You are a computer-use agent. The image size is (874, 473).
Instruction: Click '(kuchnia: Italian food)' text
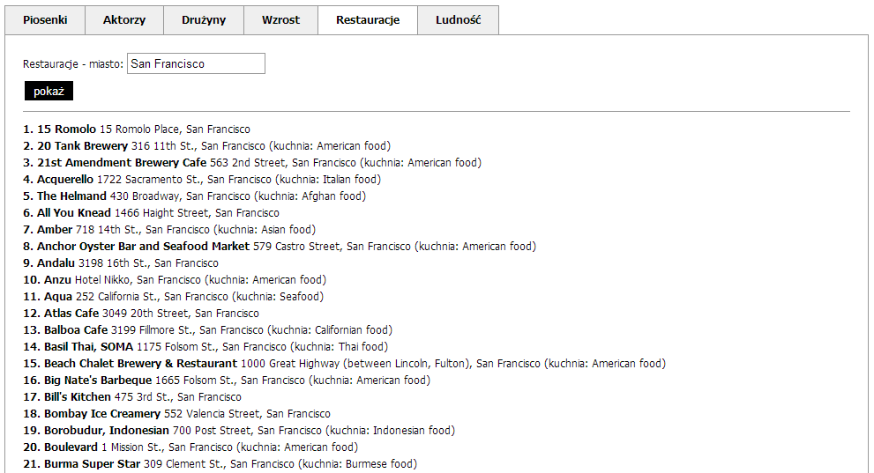click(328, 179)
